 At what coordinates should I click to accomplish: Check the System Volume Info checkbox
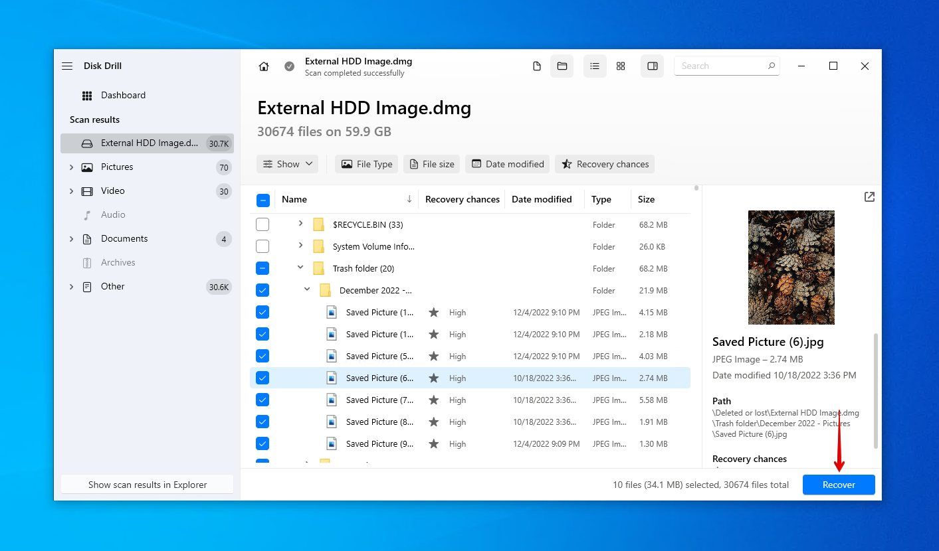pos(262,246)
